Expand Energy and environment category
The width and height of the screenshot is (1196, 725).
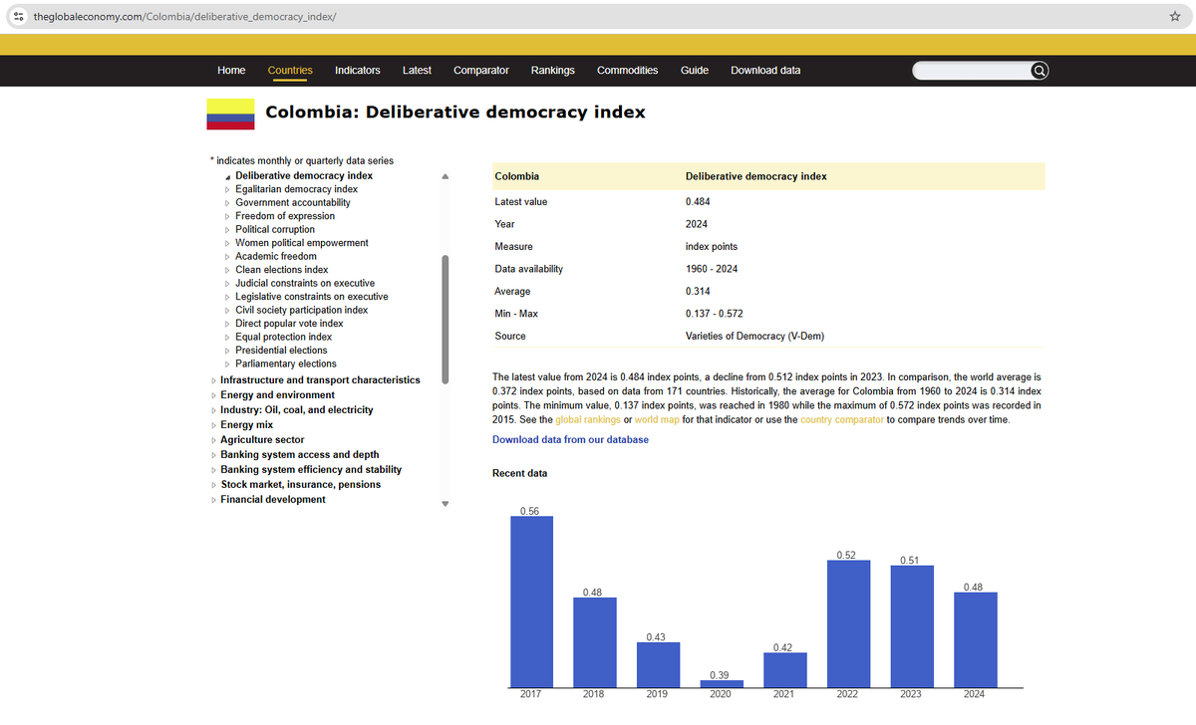click(x=213, y=395)
